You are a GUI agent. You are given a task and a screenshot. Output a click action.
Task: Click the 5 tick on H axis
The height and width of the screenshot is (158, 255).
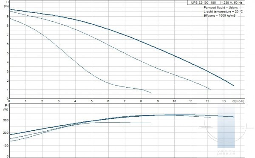[8, 53]
